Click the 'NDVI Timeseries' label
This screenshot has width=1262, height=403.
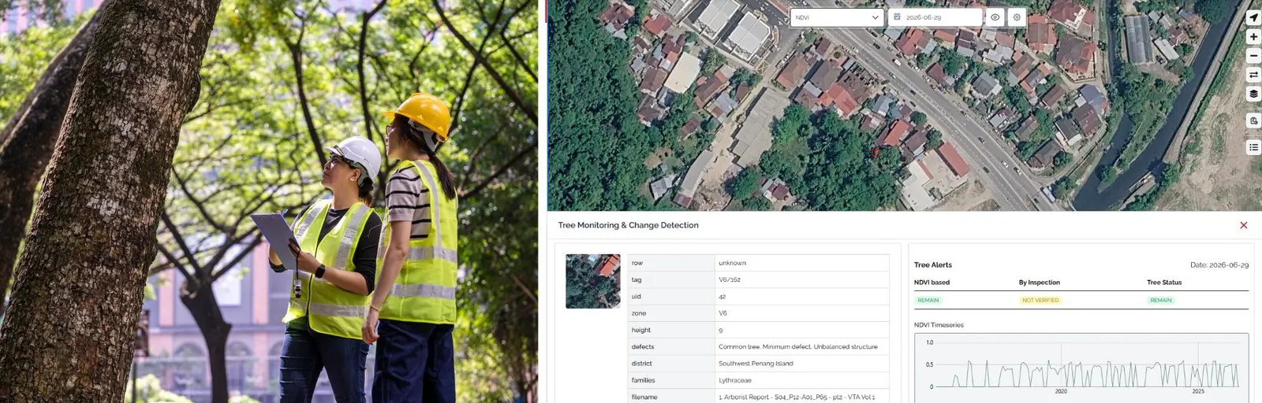[x=939, y=325]
